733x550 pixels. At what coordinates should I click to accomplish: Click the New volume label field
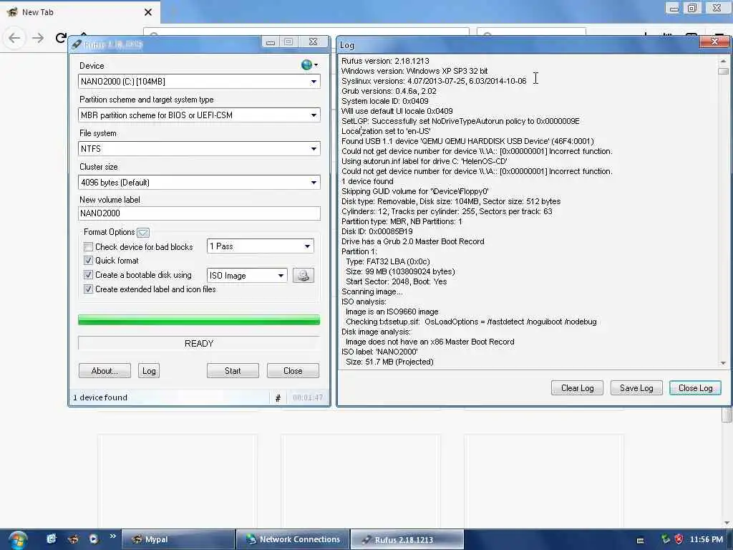click(199, 213)
